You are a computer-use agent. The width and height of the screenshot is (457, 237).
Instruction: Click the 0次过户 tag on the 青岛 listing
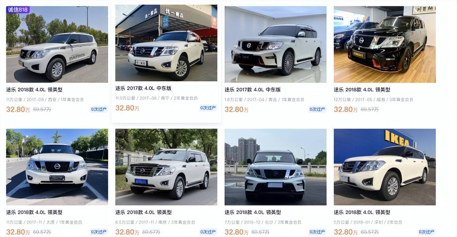[x=317, y=109]
